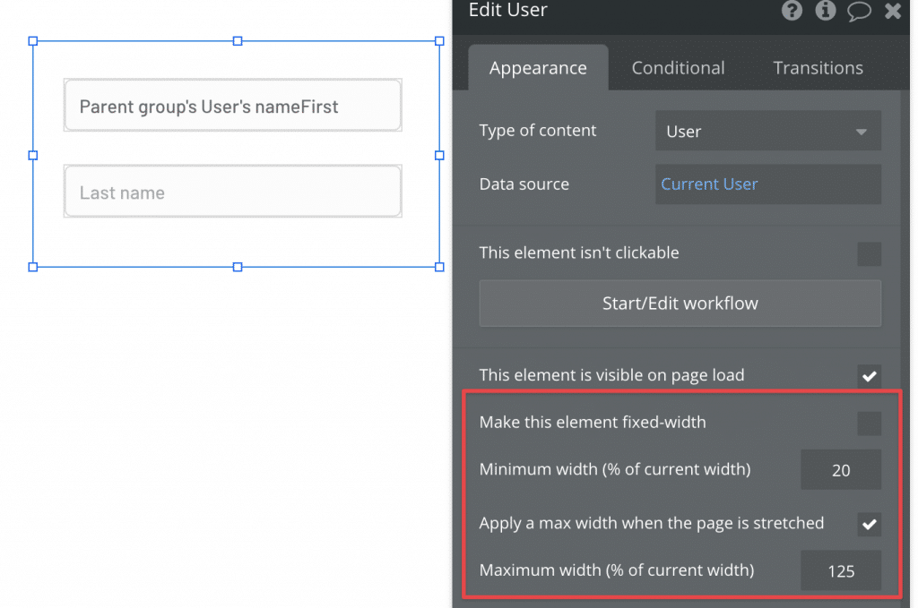Click the Last name input on the canvas
918x608 pixels.
(232, 191)
